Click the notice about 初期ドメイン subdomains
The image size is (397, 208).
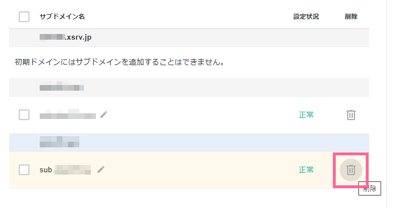tap(120, 62)
